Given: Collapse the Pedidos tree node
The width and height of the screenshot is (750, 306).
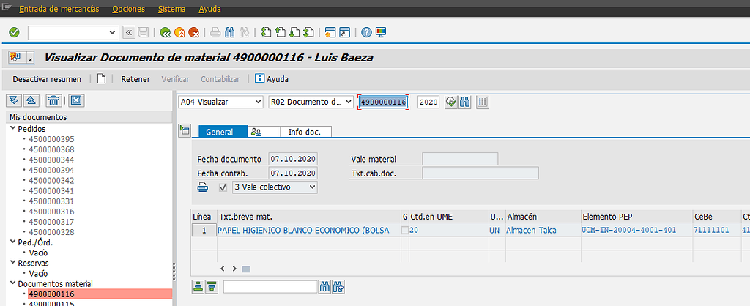Looking at the screenshot, I should [12, 129].
